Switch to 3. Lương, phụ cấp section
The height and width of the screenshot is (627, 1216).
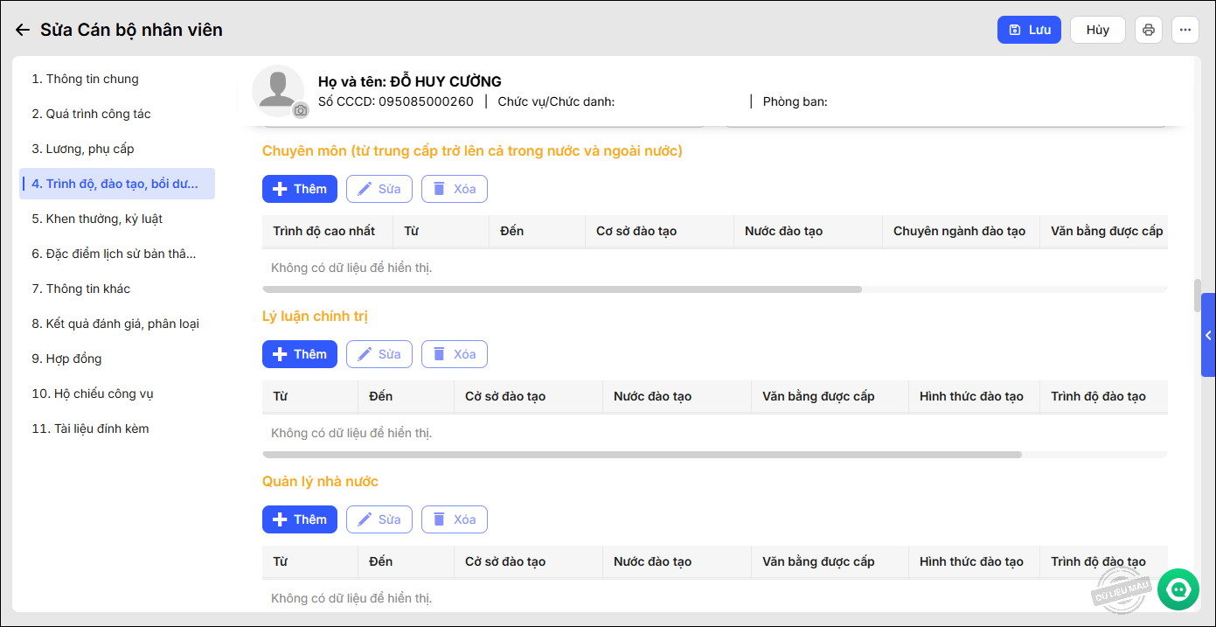click(83, 149)
